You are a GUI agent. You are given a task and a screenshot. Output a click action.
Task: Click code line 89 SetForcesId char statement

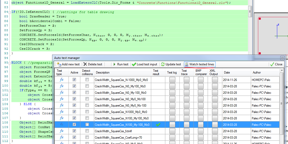[91, 35]
